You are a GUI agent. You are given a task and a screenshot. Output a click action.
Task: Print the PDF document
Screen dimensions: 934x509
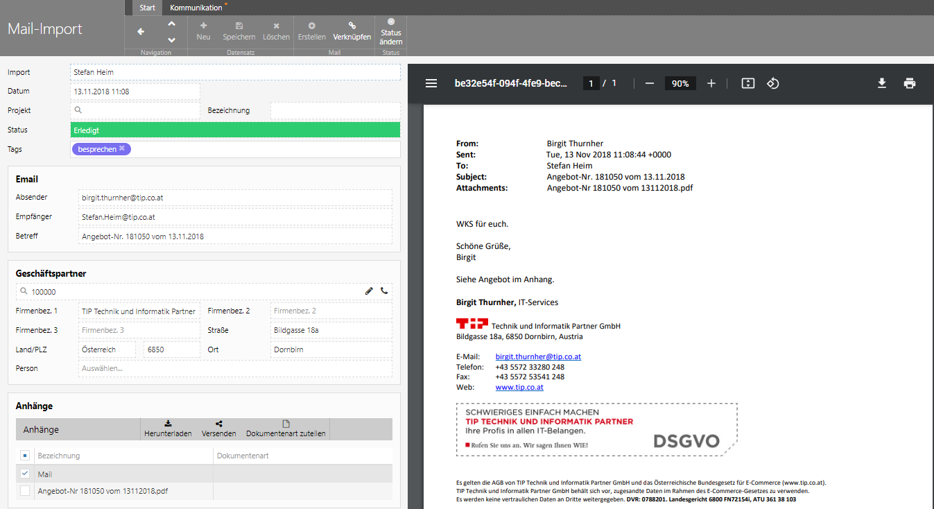[x=910, y=83]
